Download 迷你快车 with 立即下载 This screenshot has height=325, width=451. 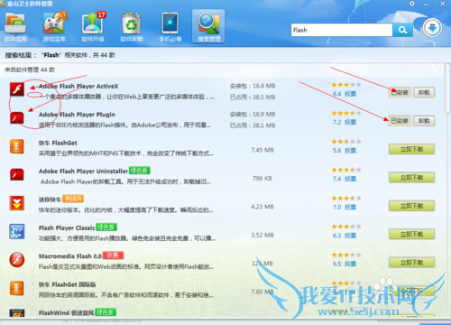pos(411,206)
